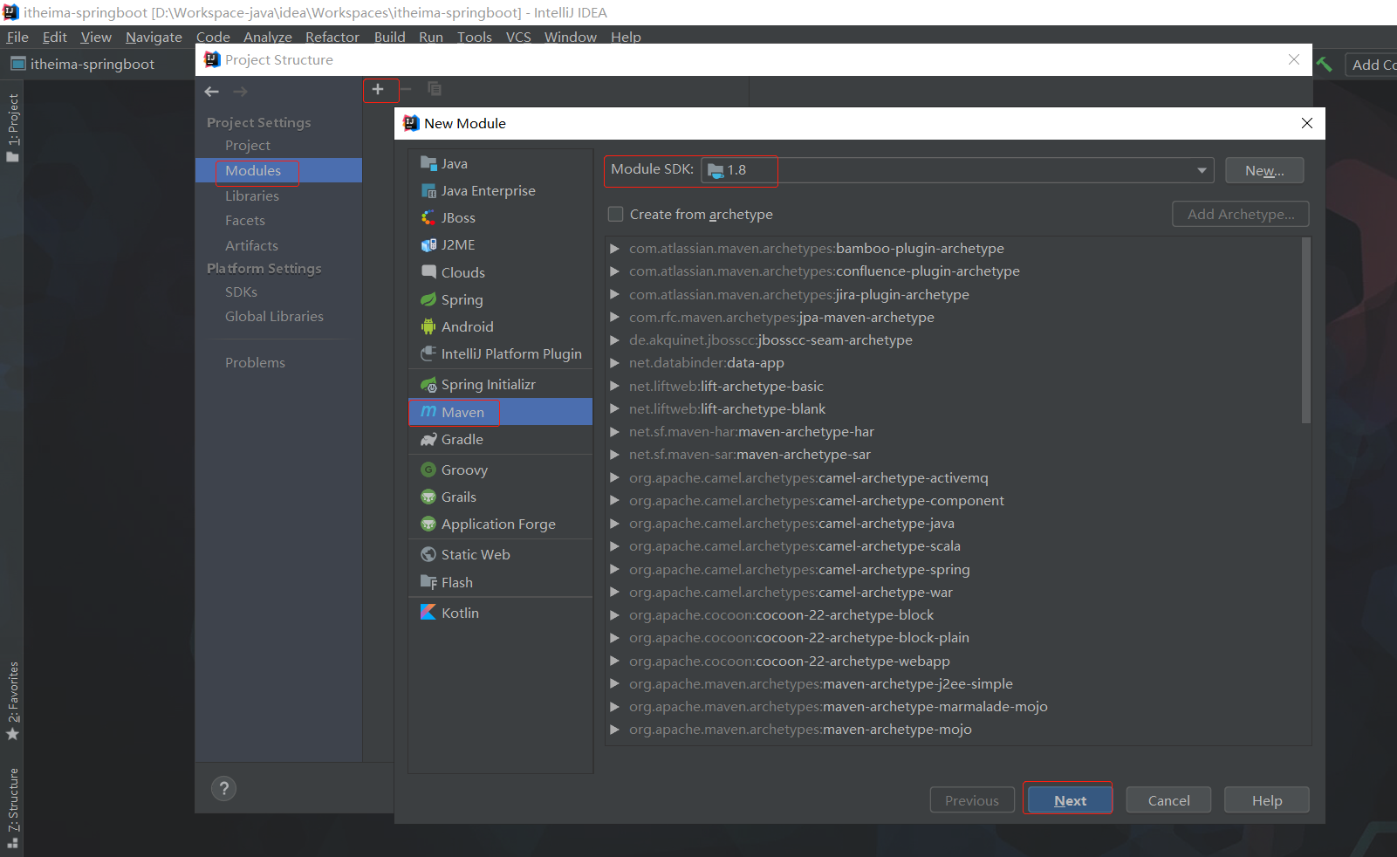The width and height of the screenshot is (1397, 857).
Task: Expand jpa-maven-archetype entry
Action: pos(615,318)
